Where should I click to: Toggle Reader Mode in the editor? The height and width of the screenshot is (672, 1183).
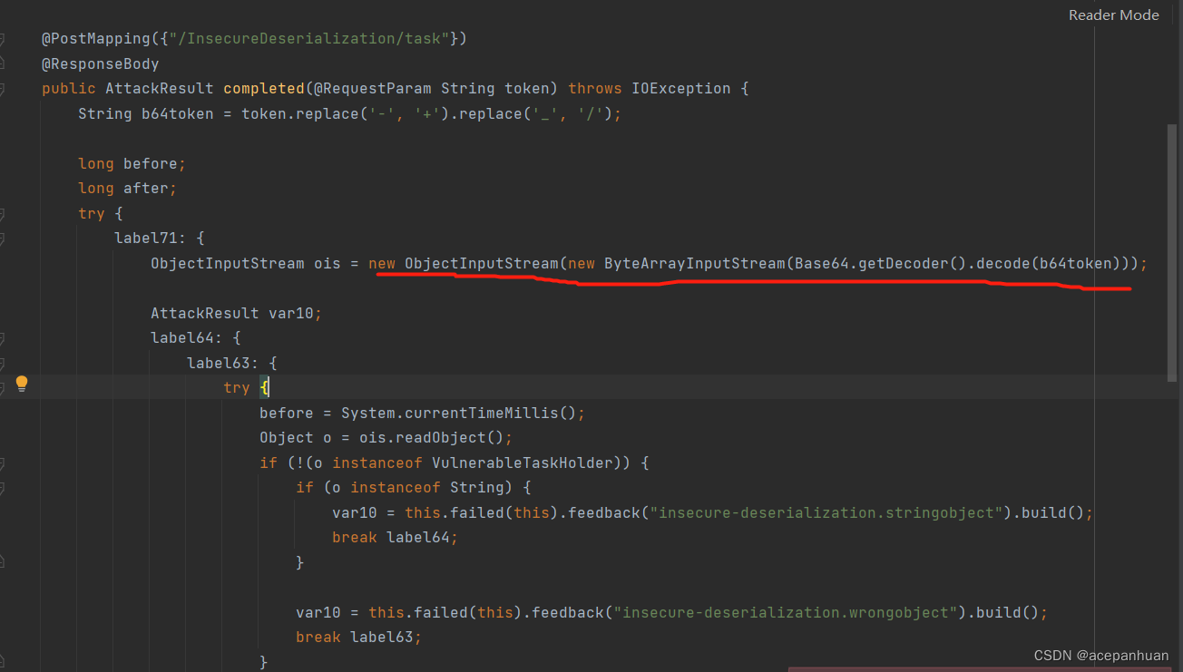(1114, 15)
